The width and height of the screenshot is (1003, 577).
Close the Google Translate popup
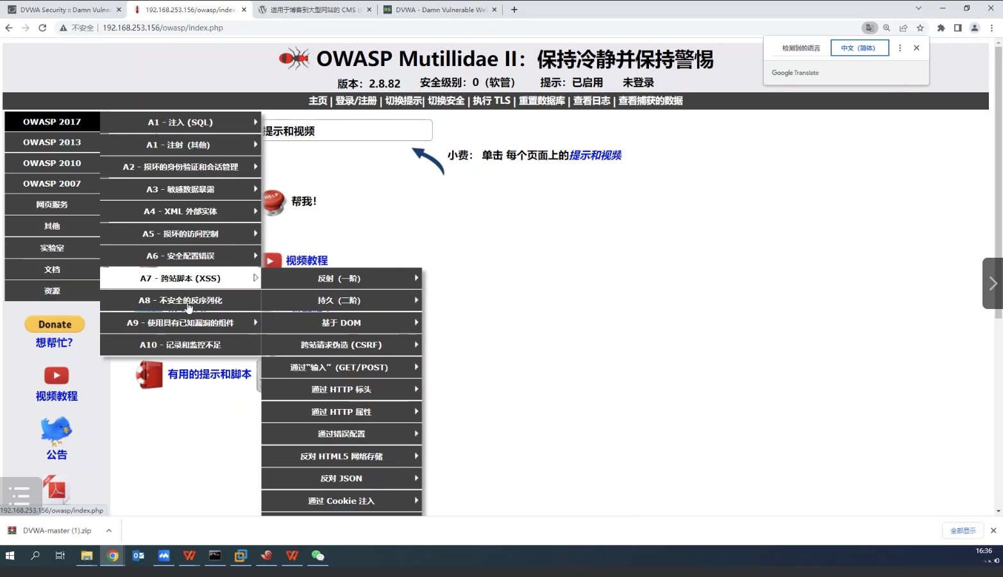tap(916, 48)
